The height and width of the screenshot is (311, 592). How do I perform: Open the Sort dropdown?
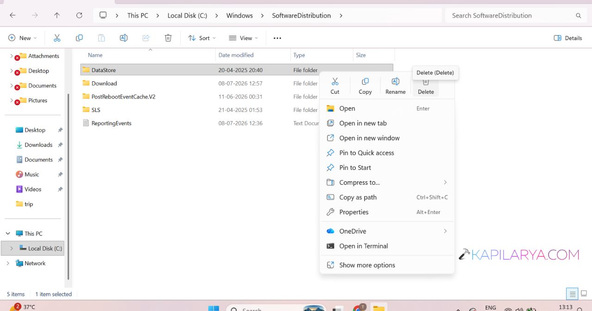coord(202,38)
